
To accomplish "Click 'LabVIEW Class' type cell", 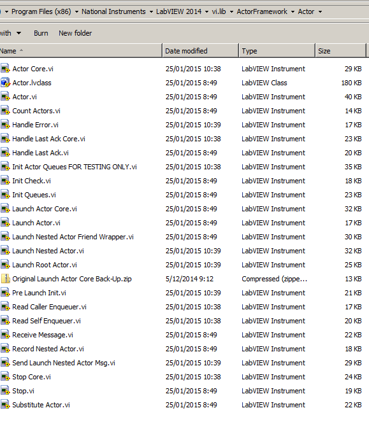I will coord(264,83).
